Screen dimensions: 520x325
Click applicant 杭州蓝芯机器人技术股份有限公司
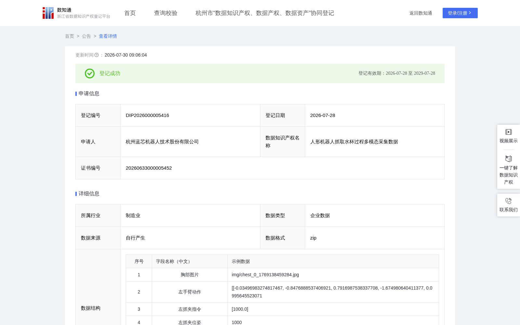pyautogui.click(x=162, y=142)
